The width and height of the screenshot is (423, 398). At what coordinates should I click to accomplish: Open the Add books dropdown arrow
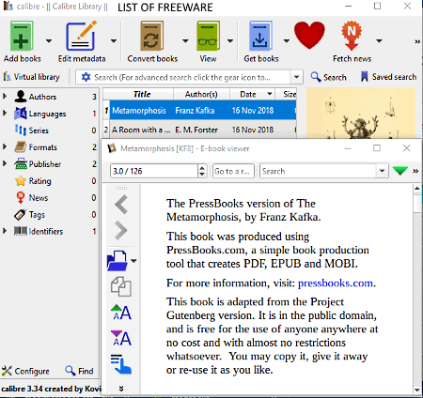49,40
